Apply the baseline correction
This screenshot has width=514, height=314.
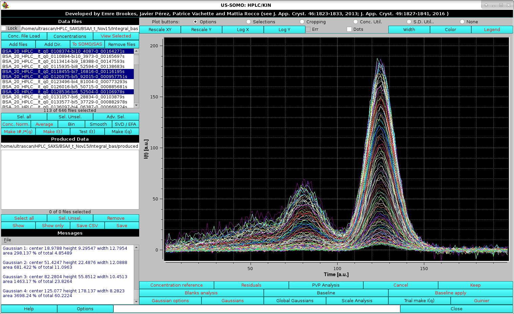450,293
